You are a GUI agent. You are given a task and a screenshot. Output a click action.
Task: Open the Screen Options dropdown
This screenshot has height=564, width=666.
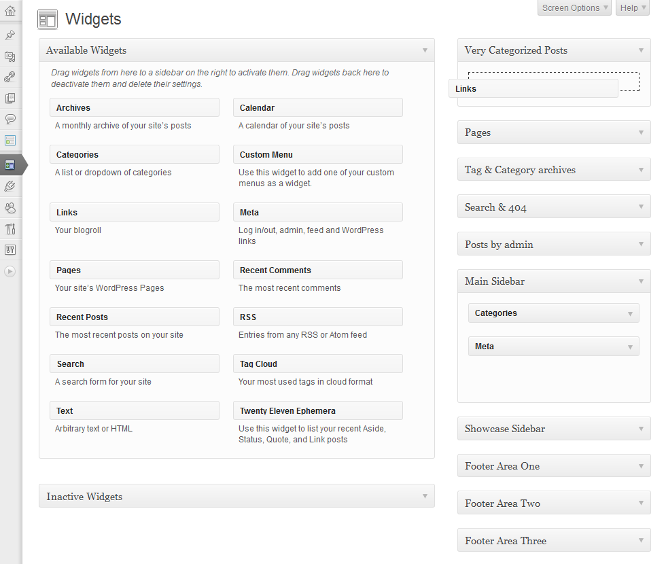(x=574, y=7)
